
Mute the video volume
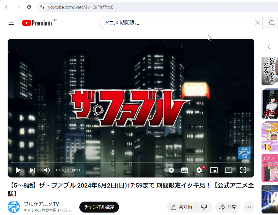coord(47,170)
